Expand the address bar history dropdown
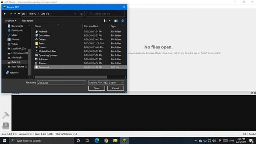This screenshot has width=256, height=144. point(75,14)
